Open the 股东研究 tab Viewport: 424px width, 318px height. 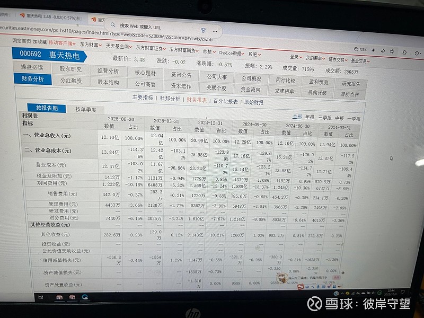coord(70,69)
